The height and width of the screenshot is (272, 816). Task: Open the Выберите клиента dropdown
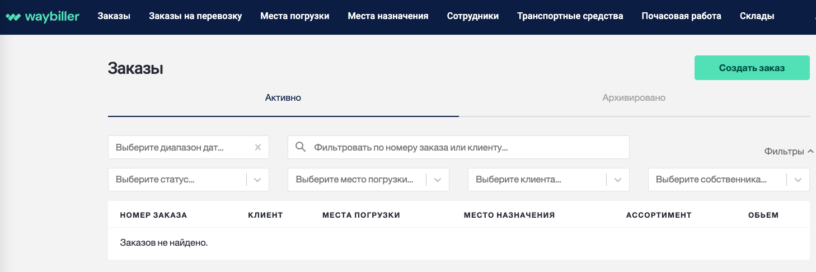[x=548, y=180]
